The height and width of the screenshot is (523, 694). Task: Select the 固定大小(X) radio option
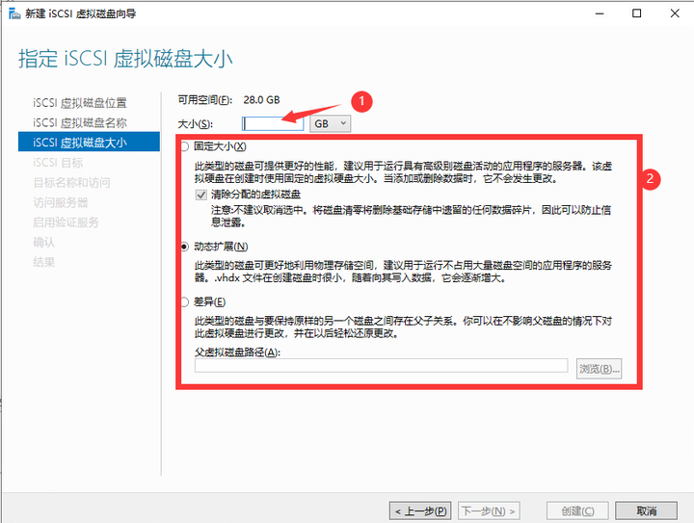tap(184, 146)
